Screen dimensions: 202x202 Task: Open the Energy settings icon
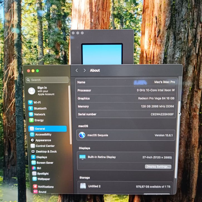tap(31, 120)
